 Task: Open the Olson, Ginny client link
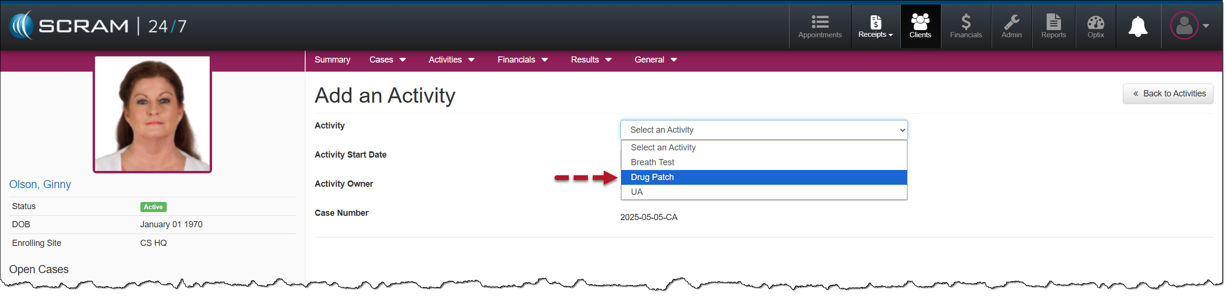click(40, 184)
